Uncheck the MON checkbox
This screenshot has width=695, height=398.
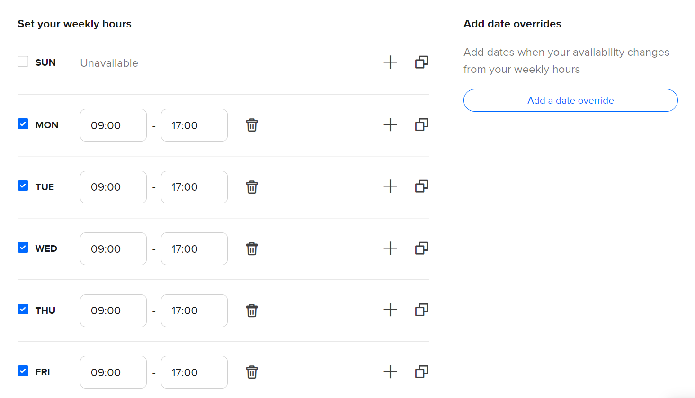point(23,124)
